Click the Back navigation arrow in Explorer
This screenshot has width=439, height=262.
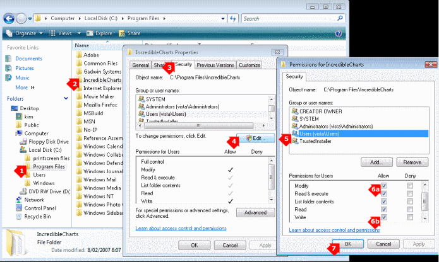[9, 19]
